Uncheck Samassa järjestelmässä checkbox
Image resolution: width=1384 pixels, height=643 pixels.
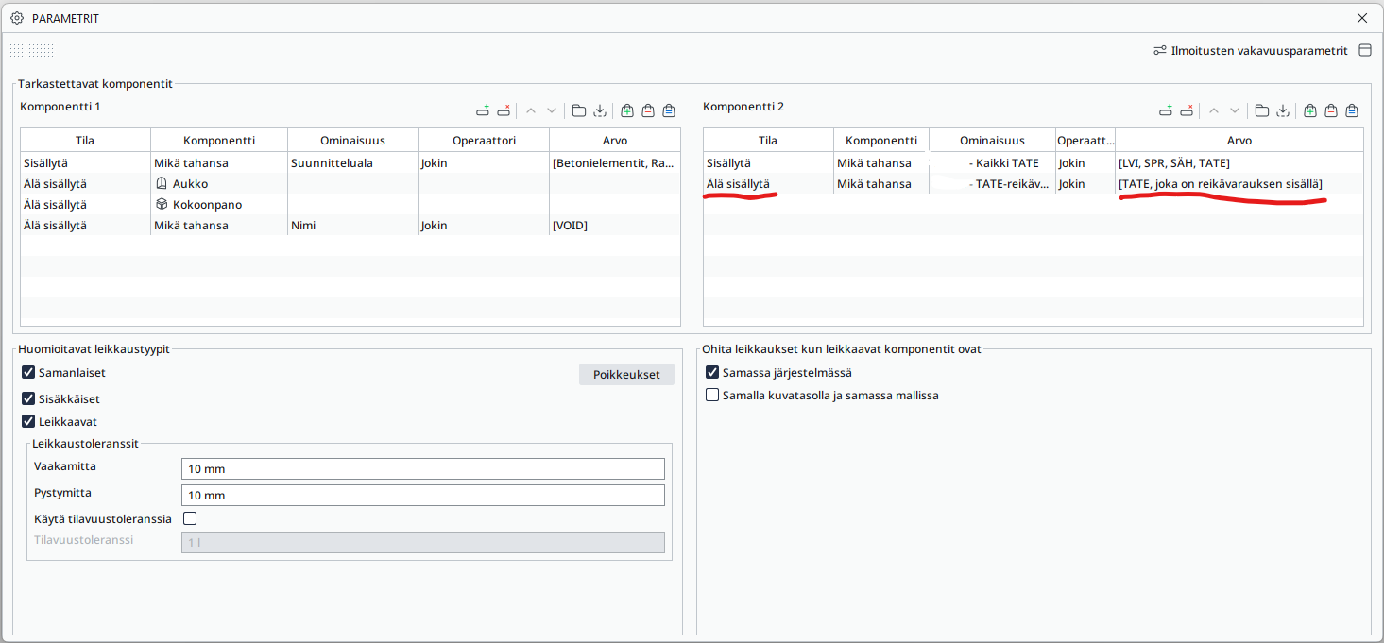coord(712,373)
